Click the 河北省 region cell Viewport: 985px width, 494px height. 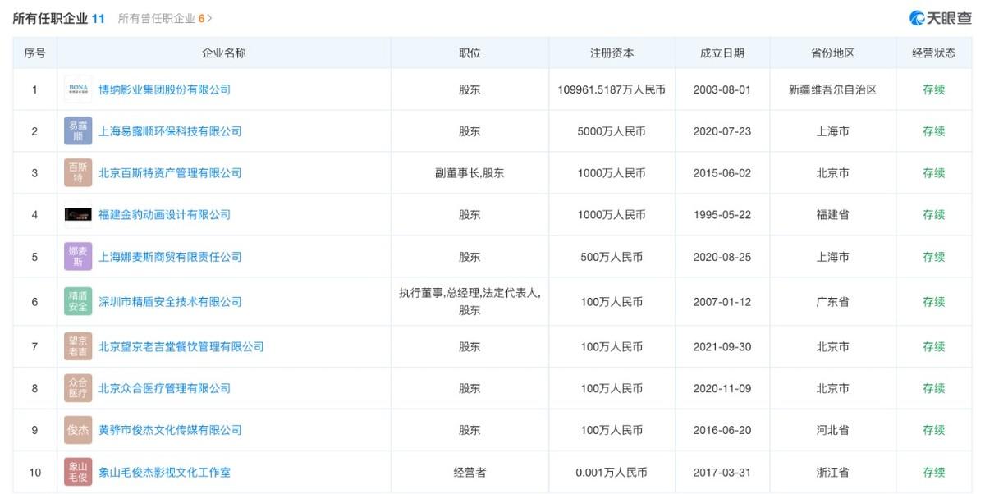click(x=833, y=430)
